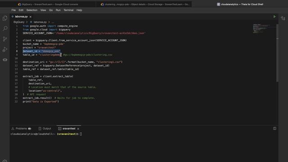Open the Run menu
The width and height of the screenshot is (288, 162).
(58, 10)
